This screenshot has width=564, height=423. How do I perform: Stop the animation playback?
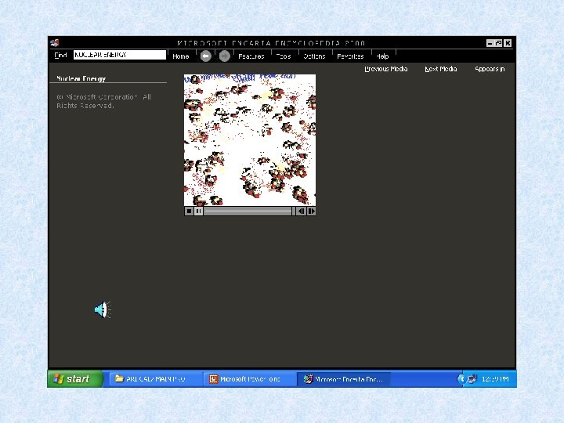[190, 211]
